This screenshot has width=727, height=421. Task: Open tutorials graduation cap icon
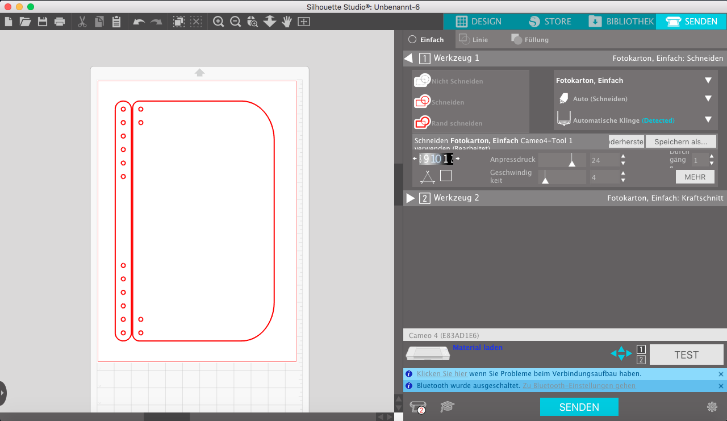click(448, 407)
